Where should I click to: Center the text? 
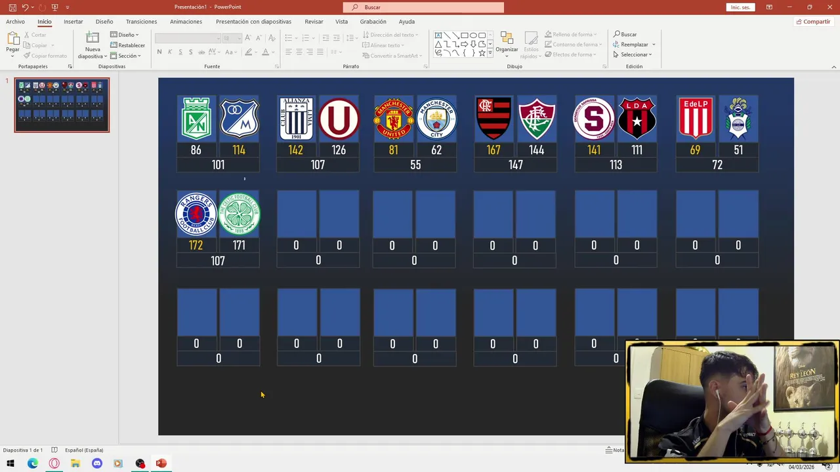click(299, 52)
